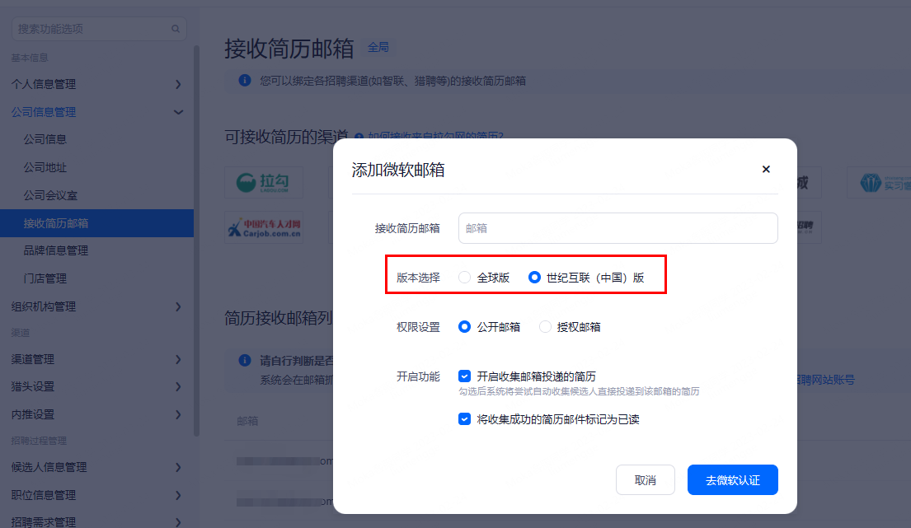Screen dimensions: 911x528
Task: Open 如何接收来自拉勾网的简历 help link
Action: click(x=435, y=136)
